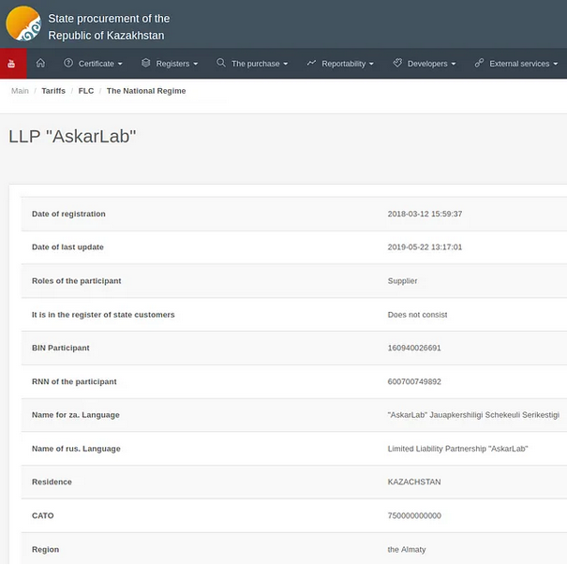This screenshot has width=567, height=565.
Task: Click the External services link icon
Action: [x=479, y=64]
